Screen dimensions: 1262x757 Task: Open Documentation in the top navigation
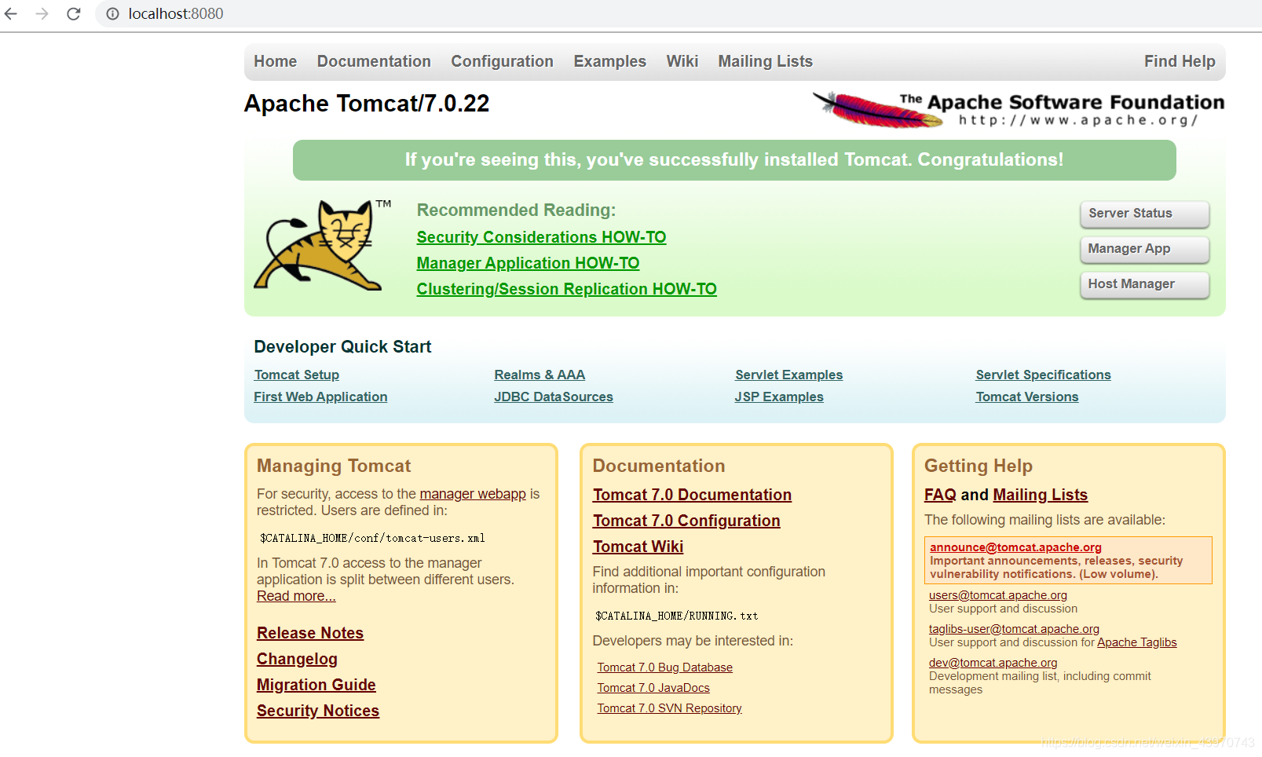pos(374,61)
